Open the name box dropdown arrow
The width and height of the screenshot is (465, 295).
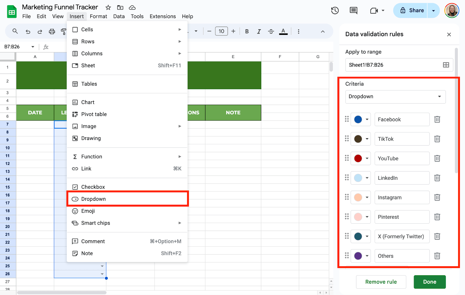pos(33,47)
